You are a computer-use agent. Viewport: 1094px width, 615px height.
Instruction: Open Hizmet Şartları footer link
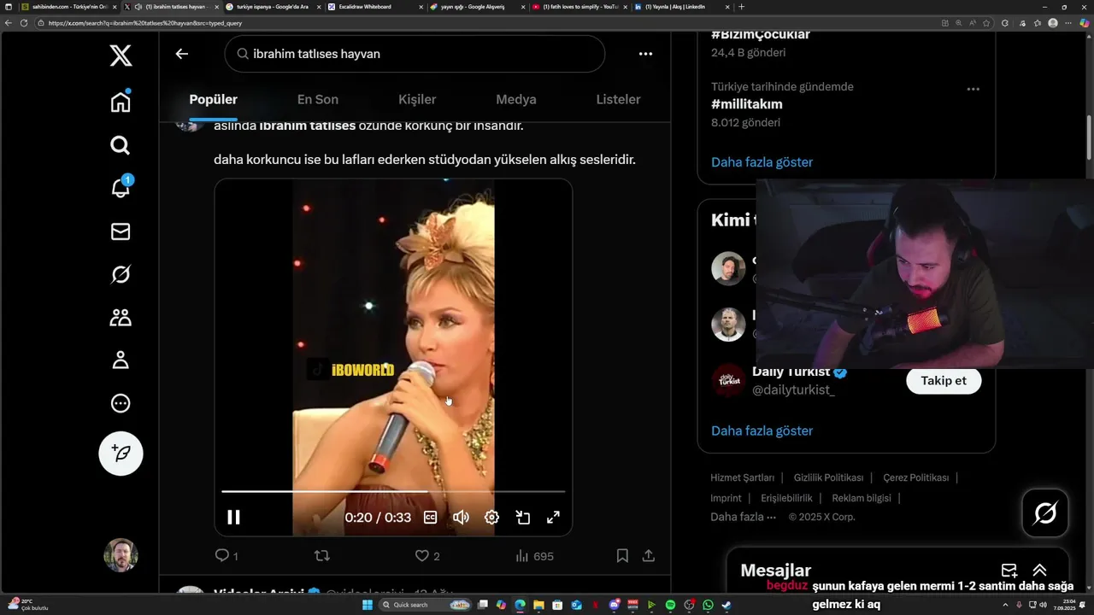pos(742,477)
